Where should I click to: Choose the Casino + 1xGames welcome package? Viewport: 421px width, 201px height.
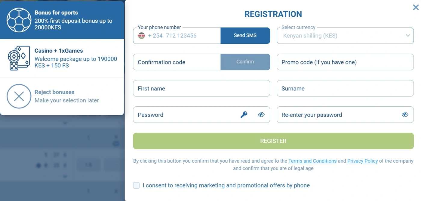(75, 58)
